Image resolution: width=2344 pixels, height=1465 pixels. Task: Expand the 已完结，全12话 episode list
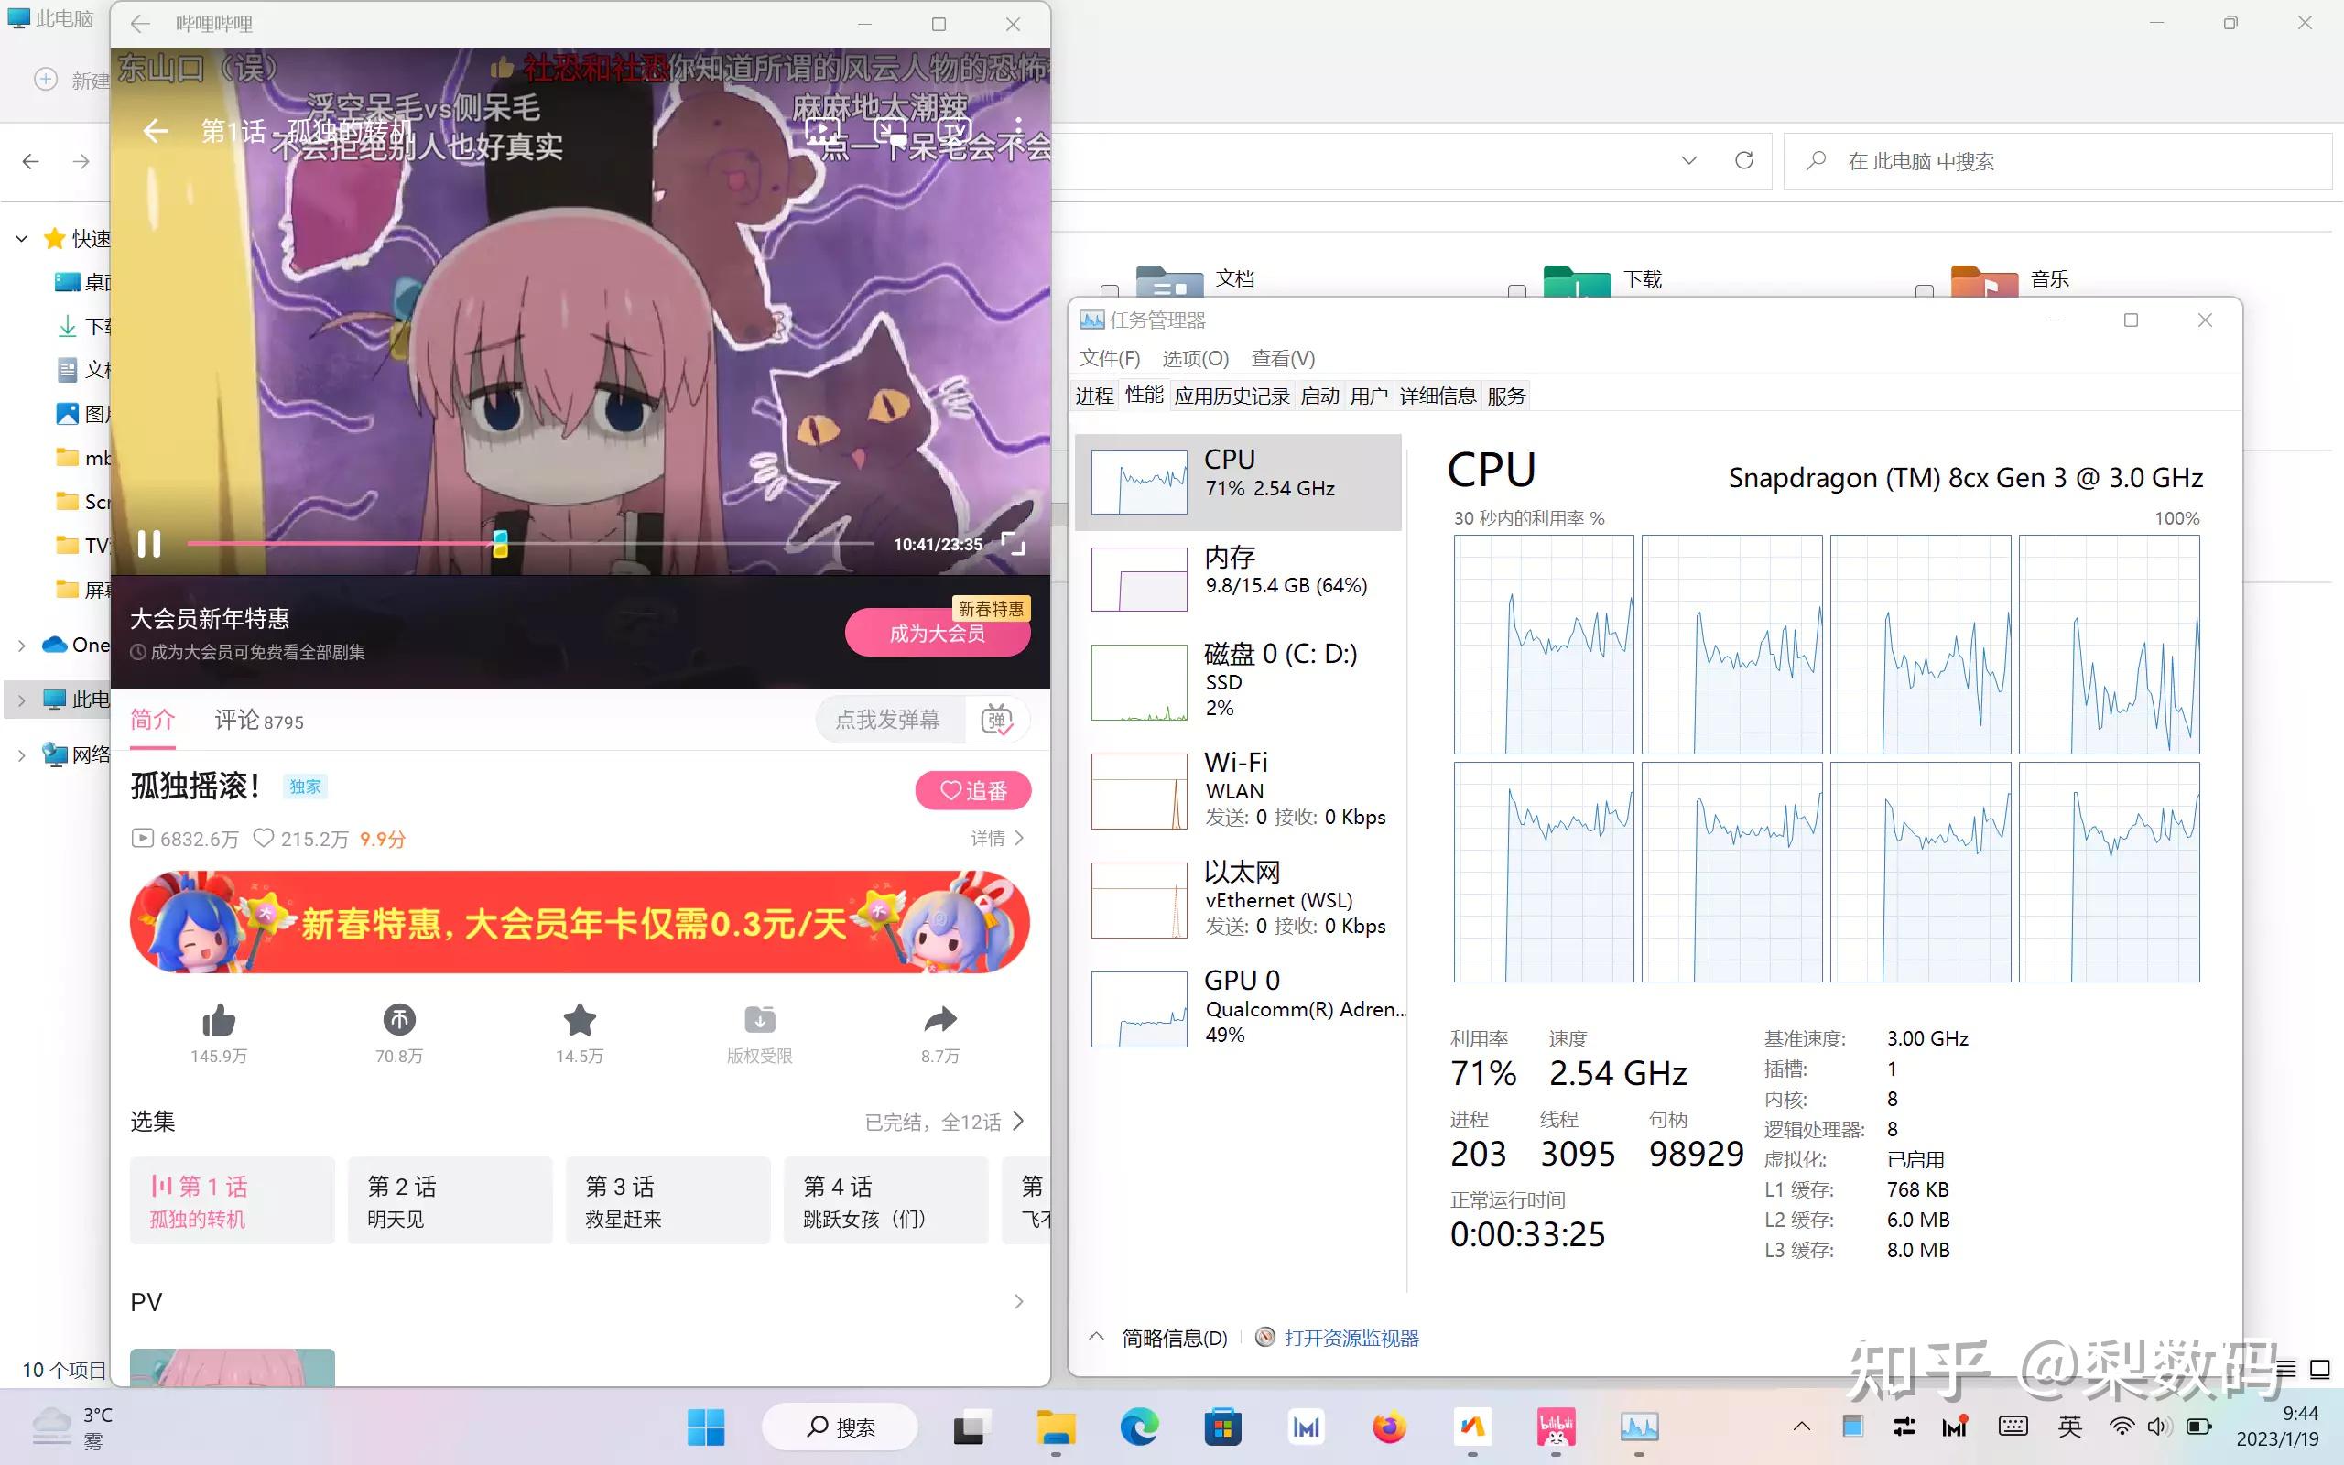click(x=944, y=1122)
